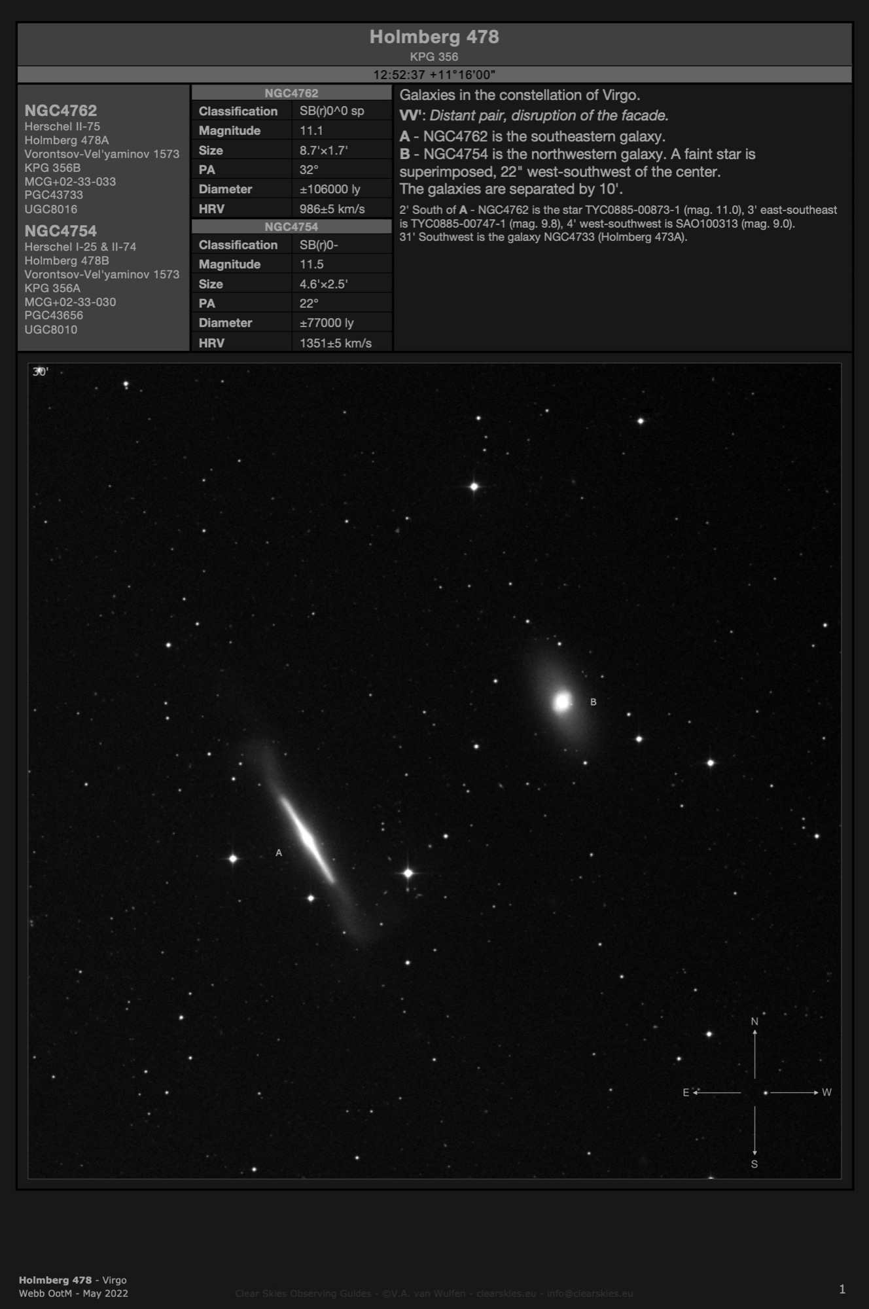Click the page number 1 in footer
This screenshot has width=869, height=1309.
coord(842,1289)
